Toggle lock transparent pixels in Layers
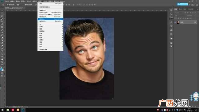 click(x=178, y=18)
